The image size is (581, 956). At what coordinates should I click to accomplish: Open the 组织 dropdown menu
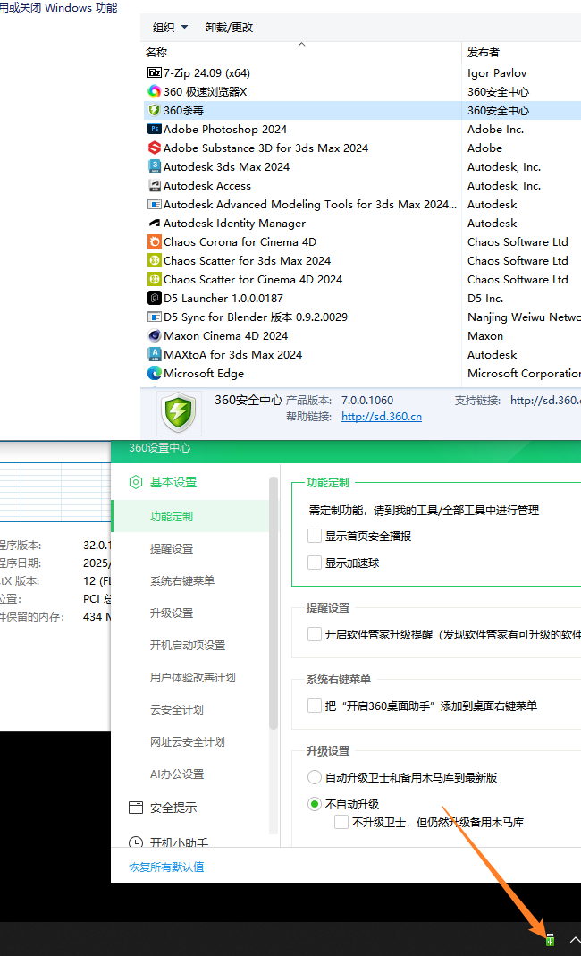(170, 27)
